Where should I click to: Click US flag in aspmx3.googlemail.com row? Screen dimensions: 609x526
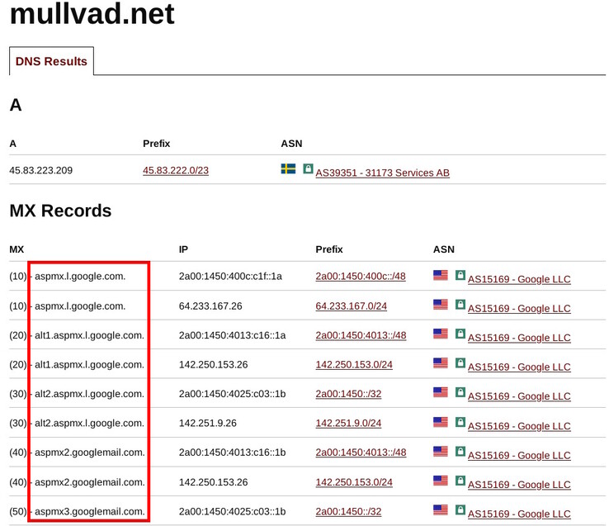click(441, 509)
